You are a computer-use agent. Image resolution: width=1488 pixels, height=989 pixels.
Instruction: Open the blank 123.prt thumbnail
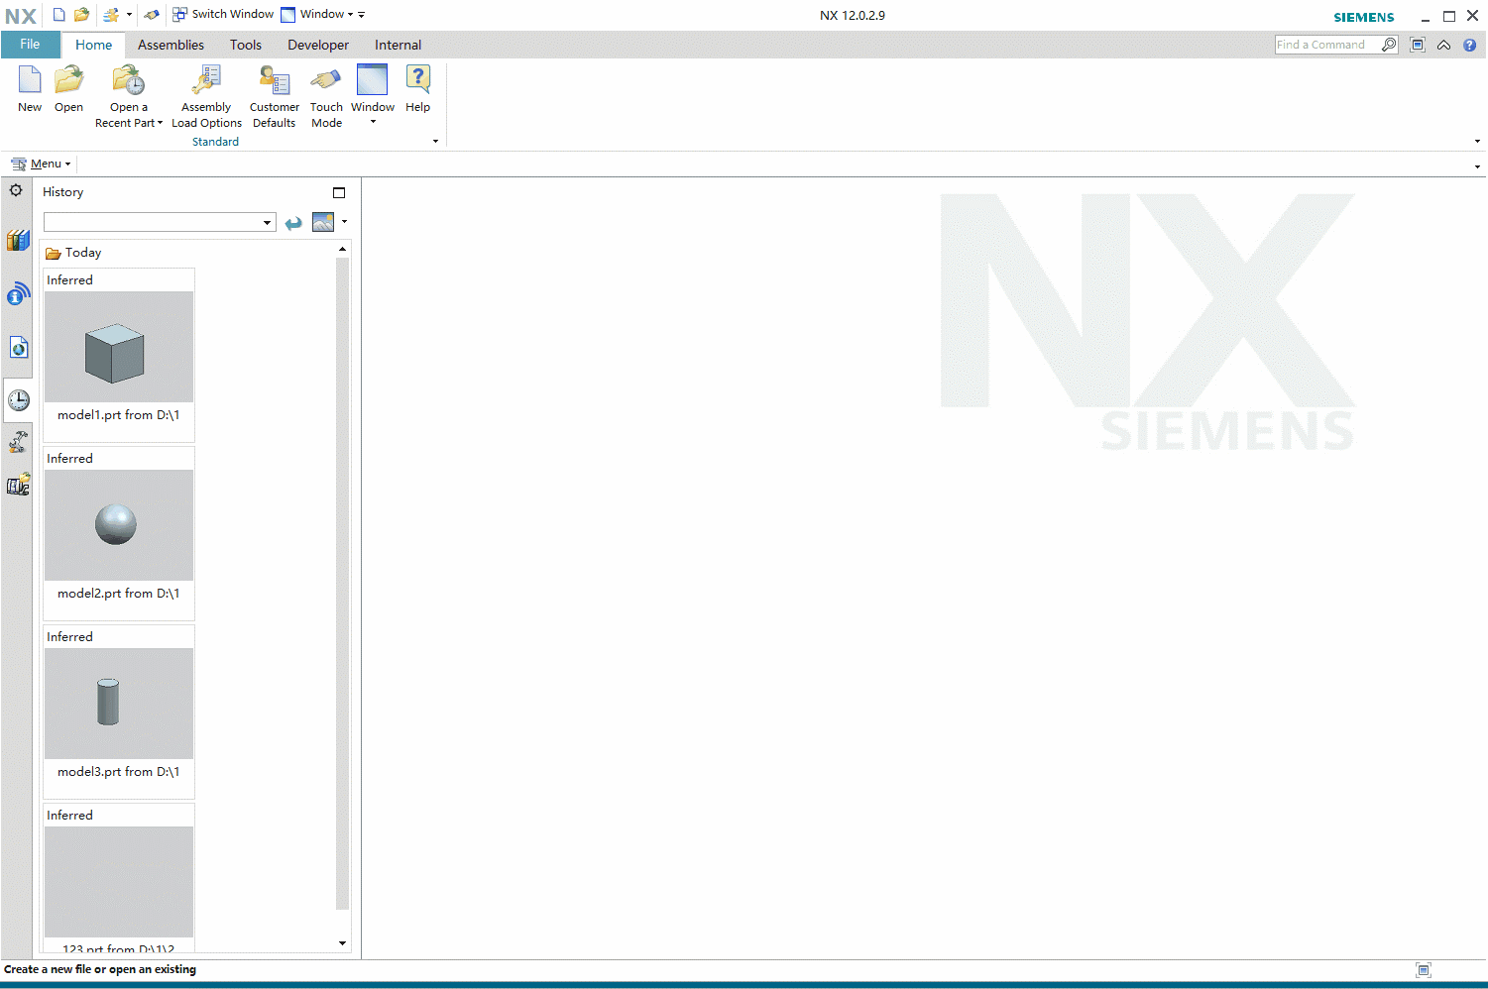tap(119, 882)
